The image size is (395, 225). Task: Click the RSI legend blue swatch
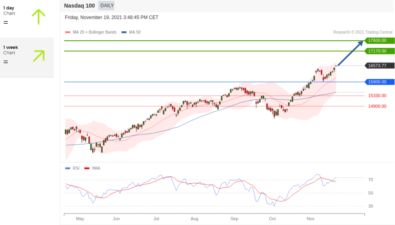click(67, 168)
